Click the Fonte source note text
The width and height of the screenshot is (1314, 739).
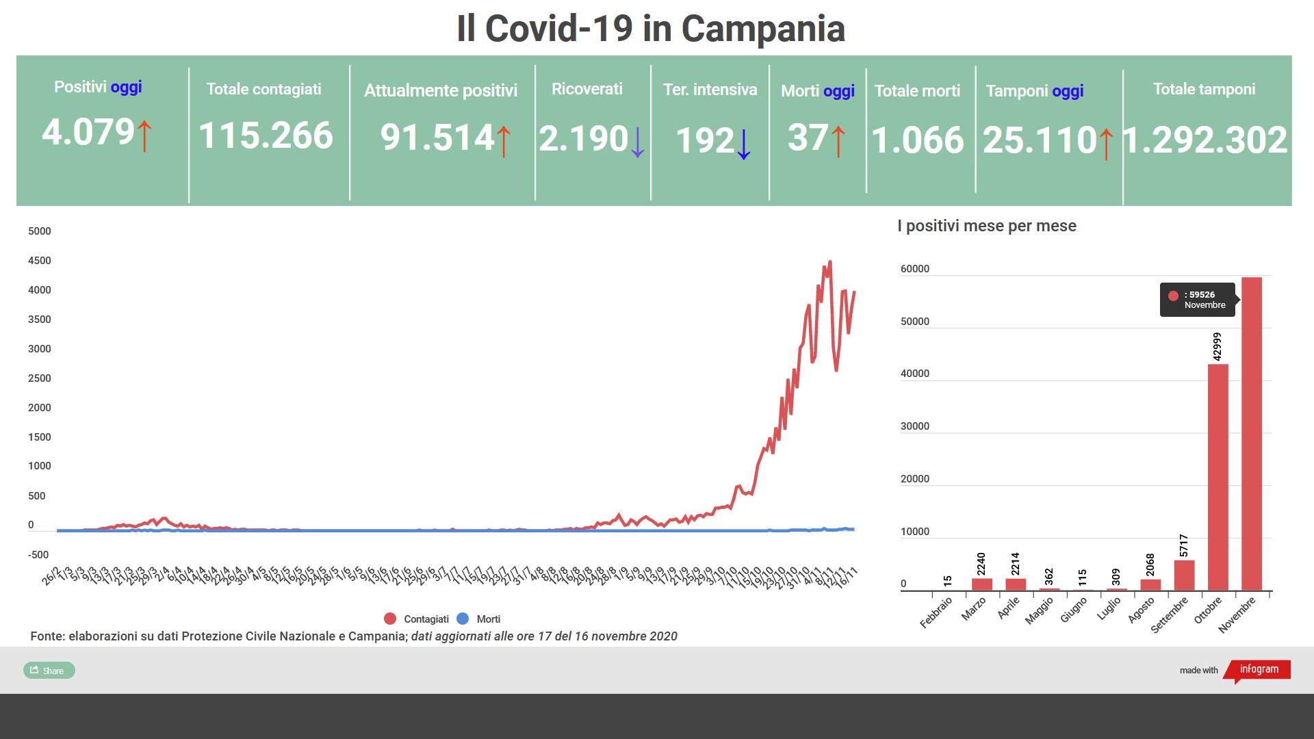pos(354,636)
